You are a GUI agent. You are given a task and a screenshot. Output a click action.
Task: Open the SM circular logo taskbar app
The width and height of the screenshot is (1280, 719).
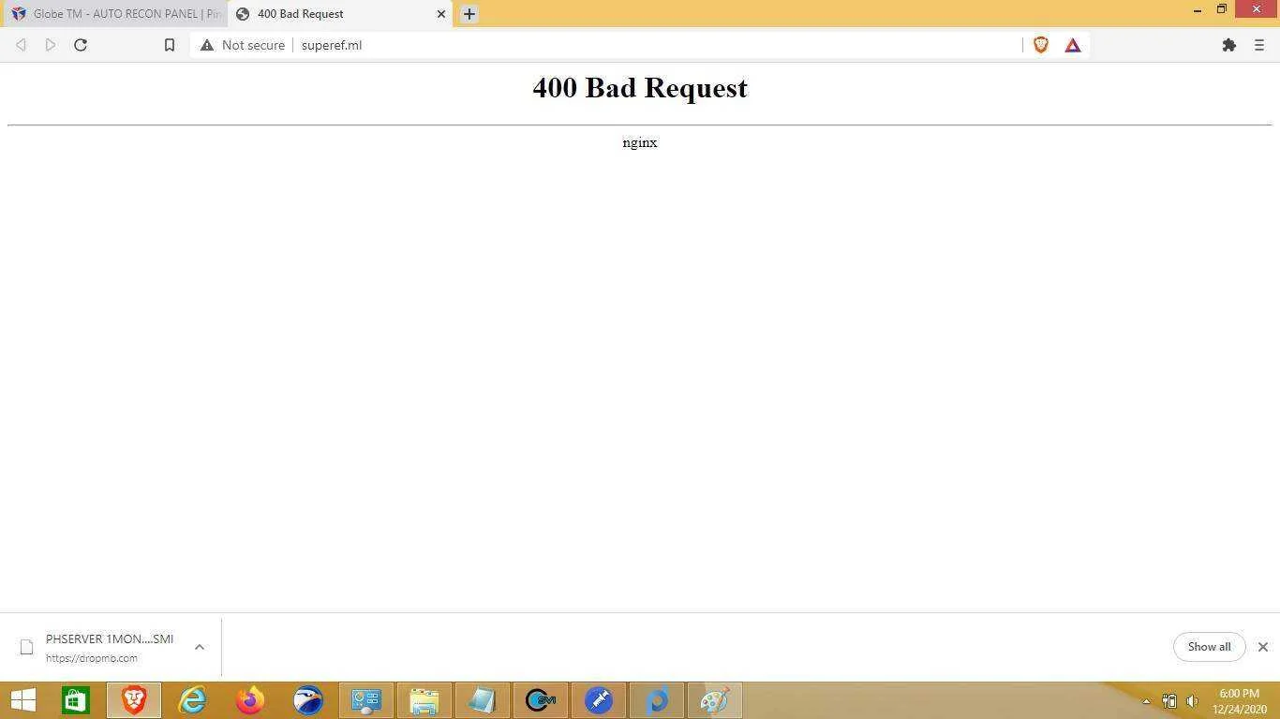pos(541,700)
